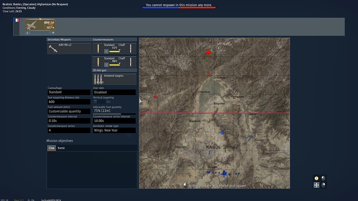Decrease flares in the 15/0 countermeasure row

[x=106, y=51]
